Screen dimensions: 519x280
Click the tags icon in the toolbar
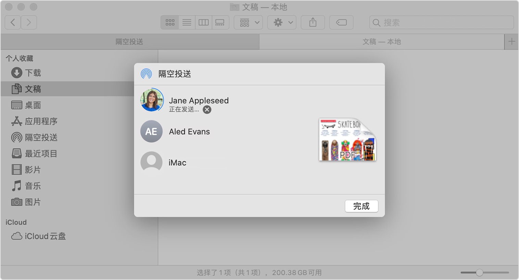coord(341,22)
